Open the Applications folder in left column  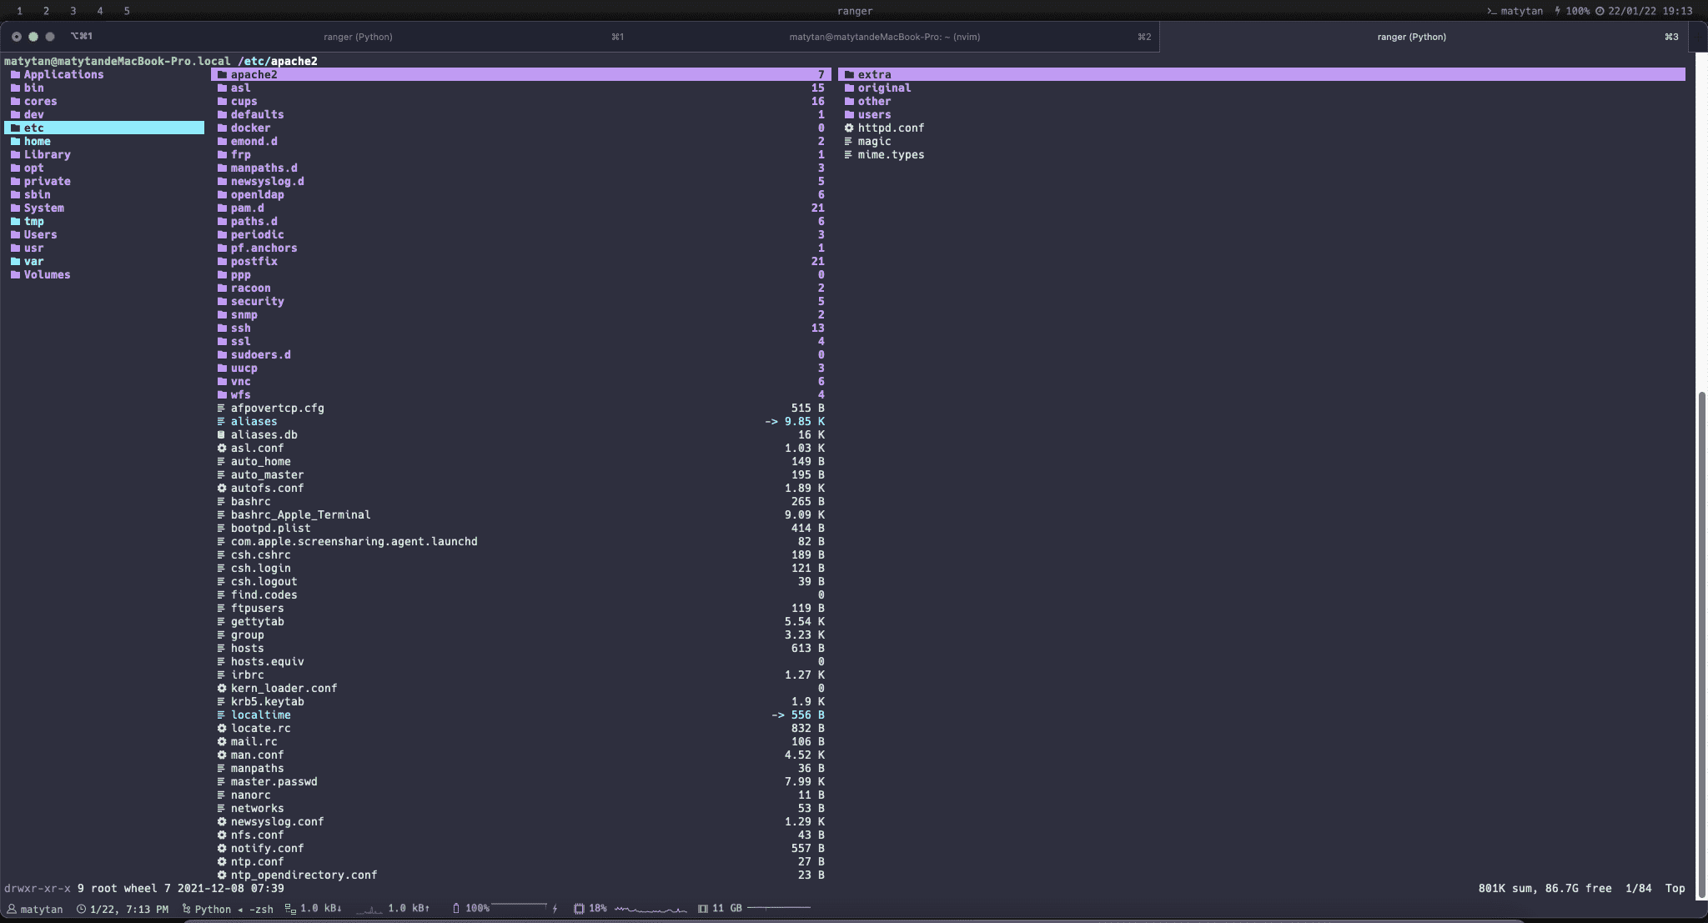63,75
